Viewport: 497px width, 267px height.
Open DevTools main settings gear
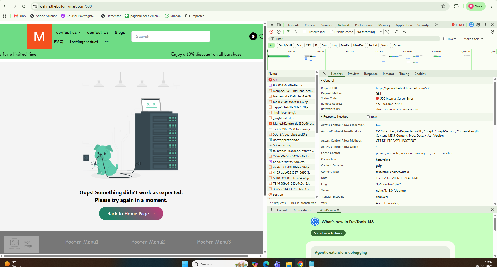(478, 25)
